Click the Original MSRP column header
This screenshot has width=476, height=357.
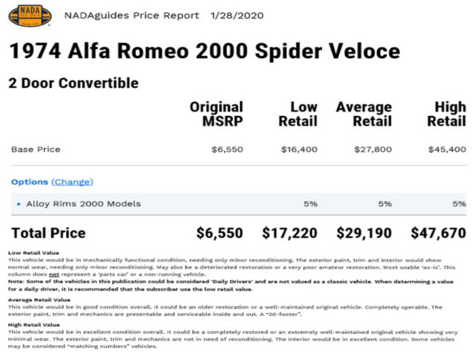point(216,114)
